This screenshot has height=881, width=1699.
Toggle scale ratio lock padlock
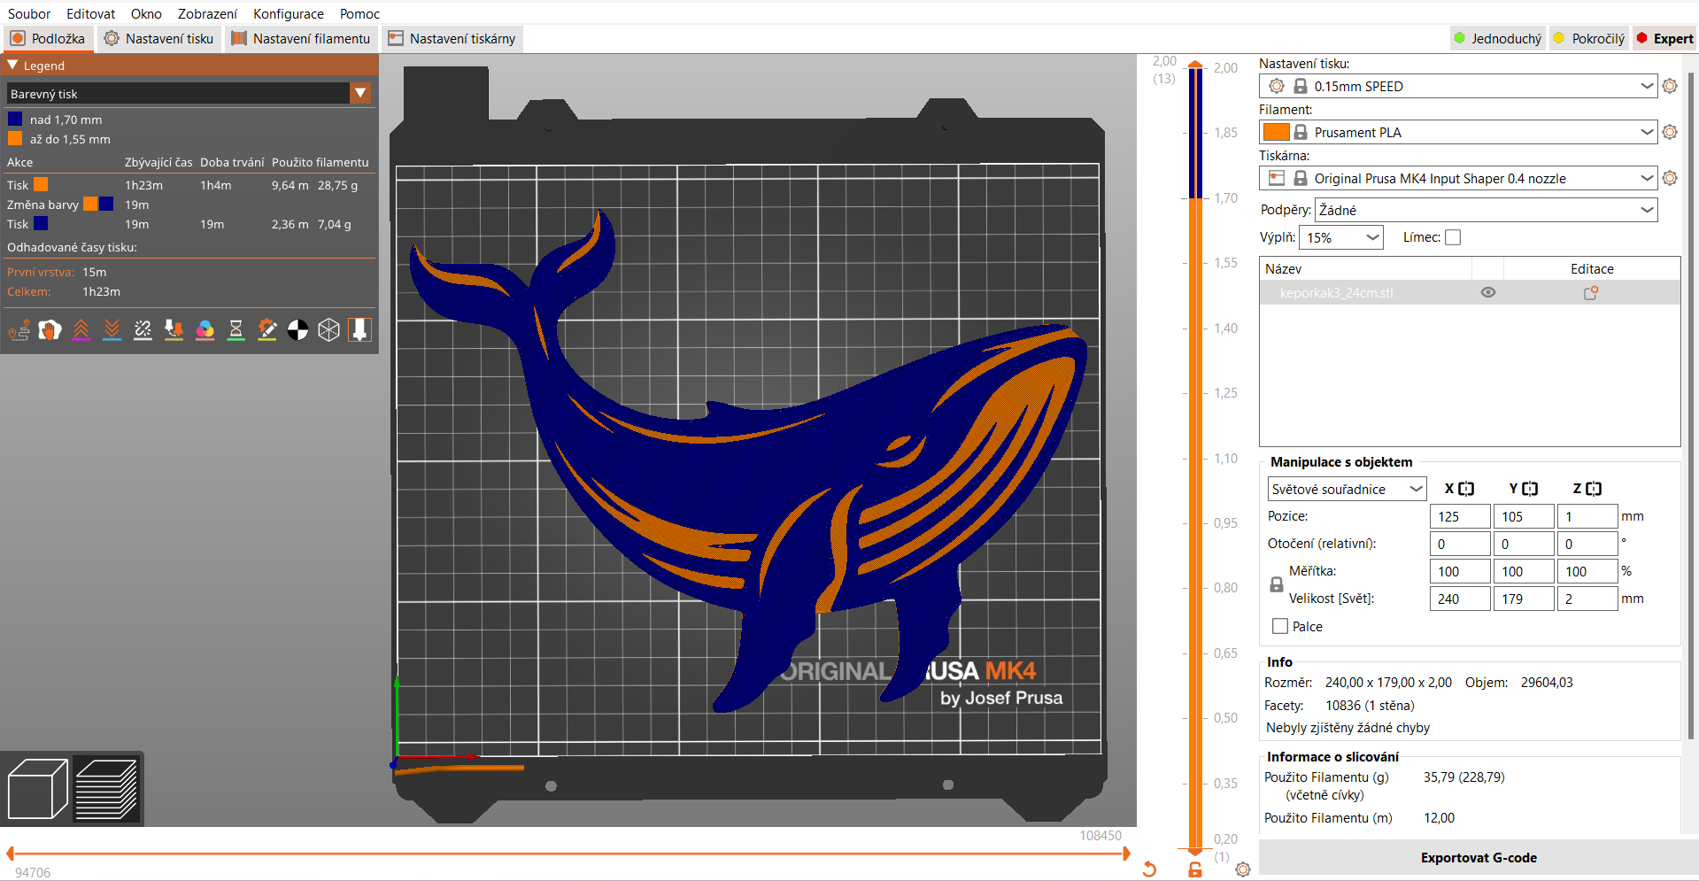coord(1277,584)
